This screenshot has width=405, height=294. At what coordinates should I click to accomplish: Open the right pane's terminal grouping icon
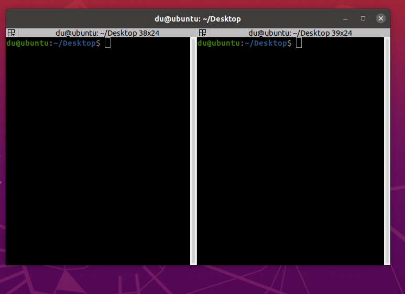coord(202,33)
